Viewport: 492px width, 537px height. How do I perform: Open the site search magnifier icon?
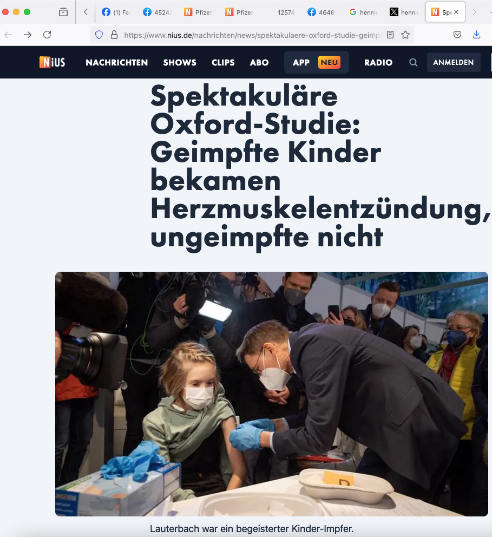(x=414, y=62)
